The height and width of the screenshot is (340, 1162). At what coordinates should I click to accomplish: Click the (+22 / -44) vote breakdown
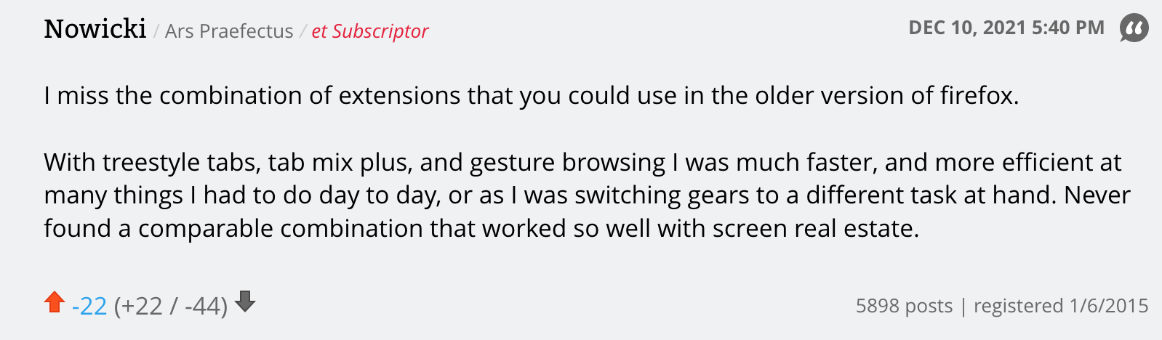coord(171,307)
